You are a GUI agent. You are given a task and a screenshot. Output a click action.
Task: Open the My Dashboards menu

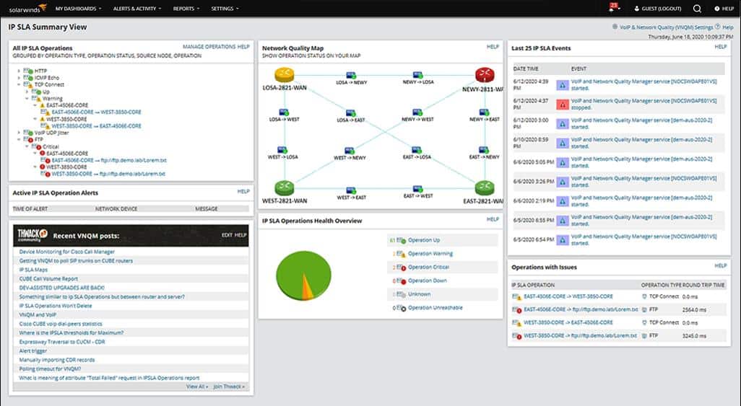tap(78, 9)
